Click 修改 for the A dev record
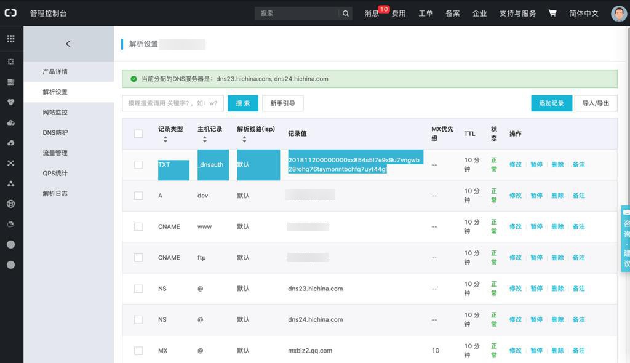 [516, 196]
